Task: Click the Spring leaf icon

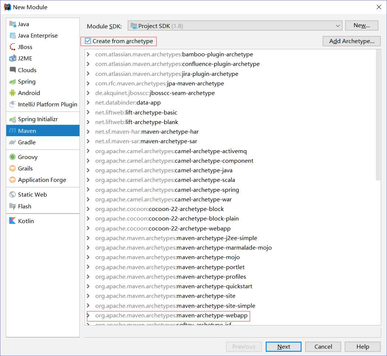Action: [13, 81]
